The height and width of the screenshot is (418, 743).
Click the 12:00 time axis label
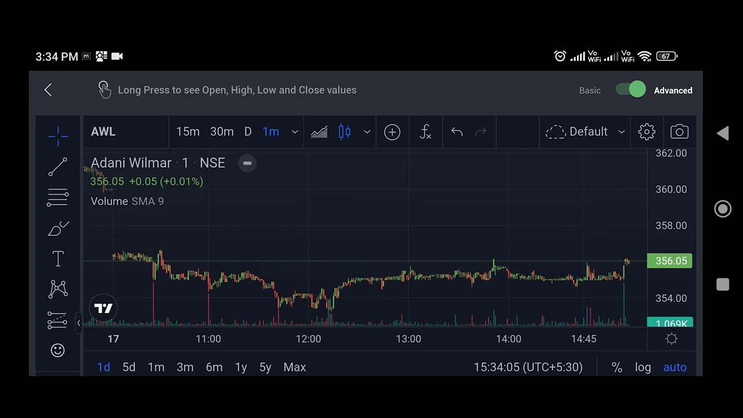point(308,339)
